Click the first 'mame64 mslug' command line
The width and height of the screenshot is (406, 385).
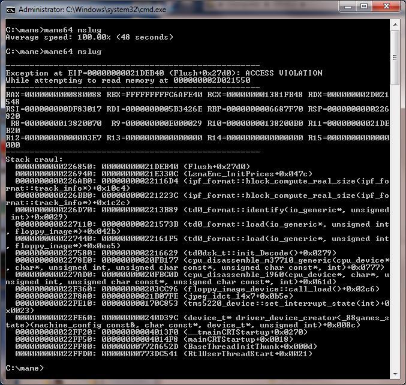[54, 30]
